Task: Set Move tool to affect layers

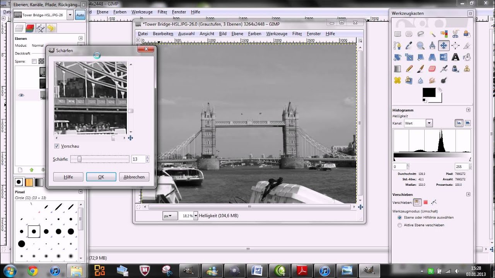Action: pos(417,202)
